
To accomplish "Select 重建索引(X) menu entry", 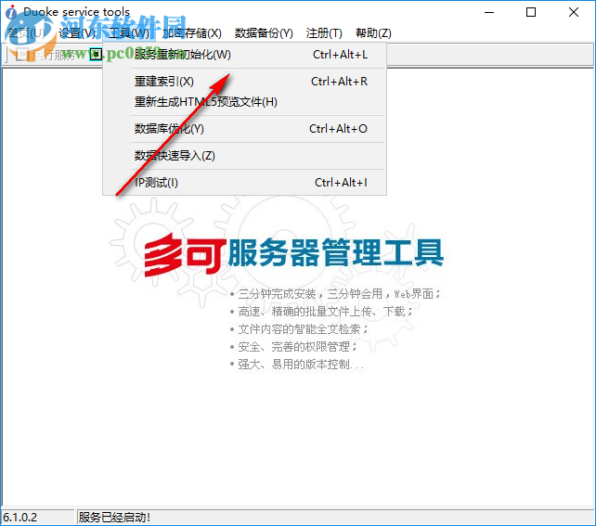I will click(244, 82).
